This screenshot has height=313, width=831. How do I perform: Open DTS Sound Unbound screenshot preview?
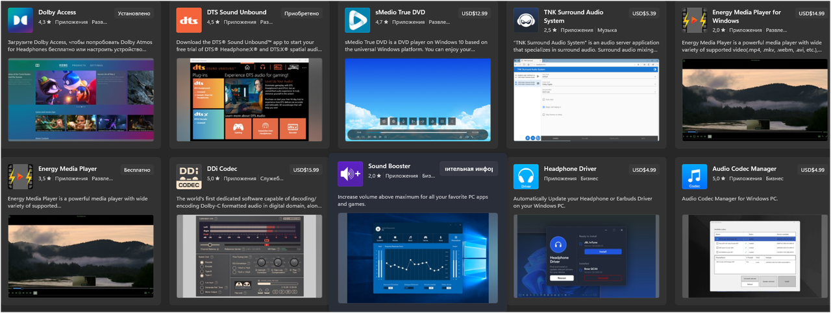click(249, 100)
